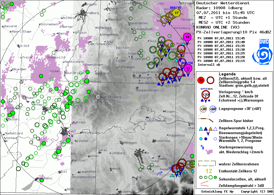The image size is (274, 195).
Task: Click the brown Zellkern-Spur legend line
Action: point(206,120)
